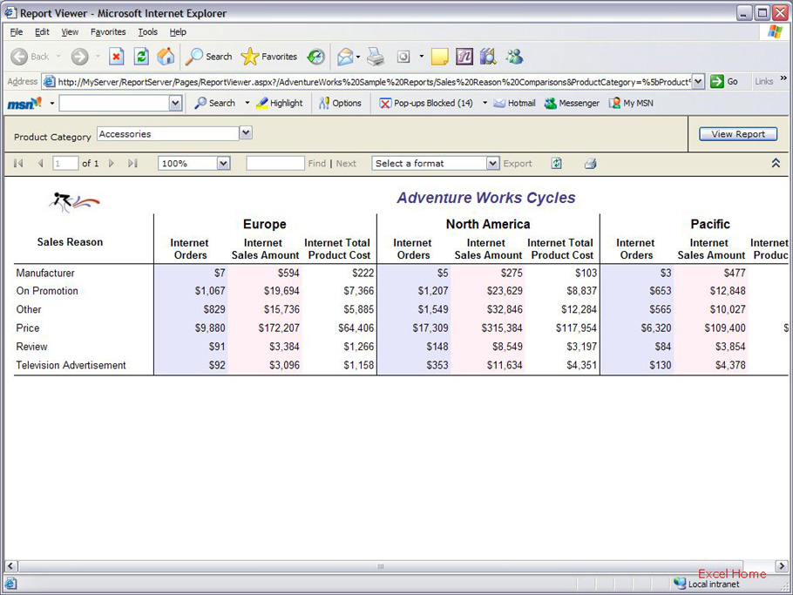793x595 pixels.
Task: Go to first report page
Action: [18, 163]
